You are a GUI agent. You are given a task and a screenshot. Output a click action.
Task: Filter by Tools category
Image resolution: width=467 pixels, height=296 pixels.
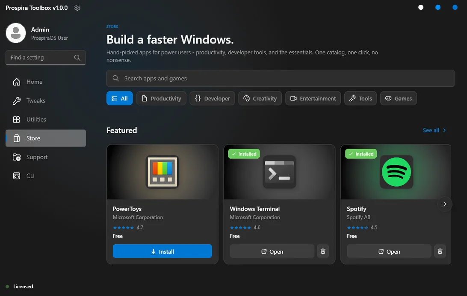point(361,98)
